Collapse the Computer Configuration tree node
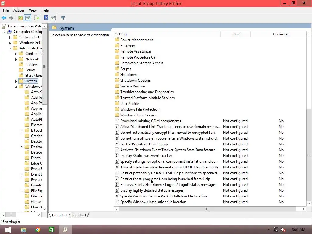Viewport: 312px width, 234px height. pyautogui.click(x=4, y=32)
